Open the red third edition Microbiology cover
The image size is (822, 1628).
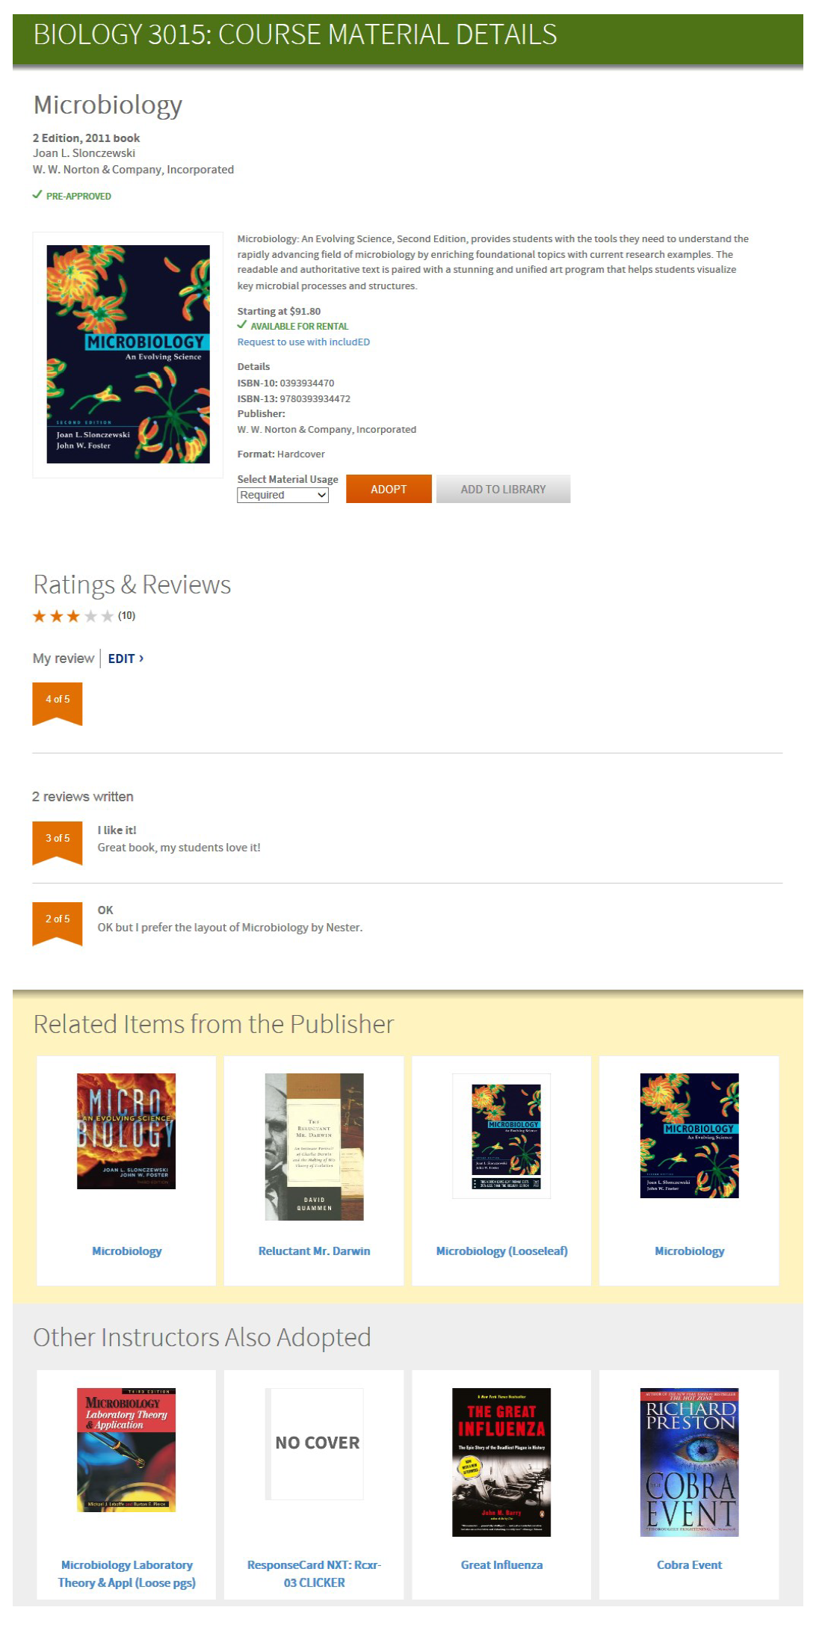(x=126, y=1131)
